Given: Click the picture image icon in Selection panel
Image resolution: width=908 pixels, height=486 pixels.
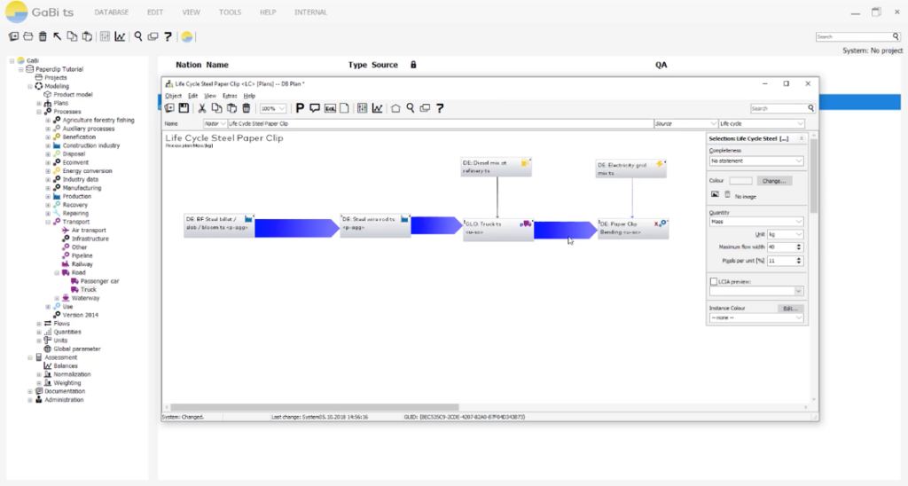Looking at the screenshot, I should 715,194.
